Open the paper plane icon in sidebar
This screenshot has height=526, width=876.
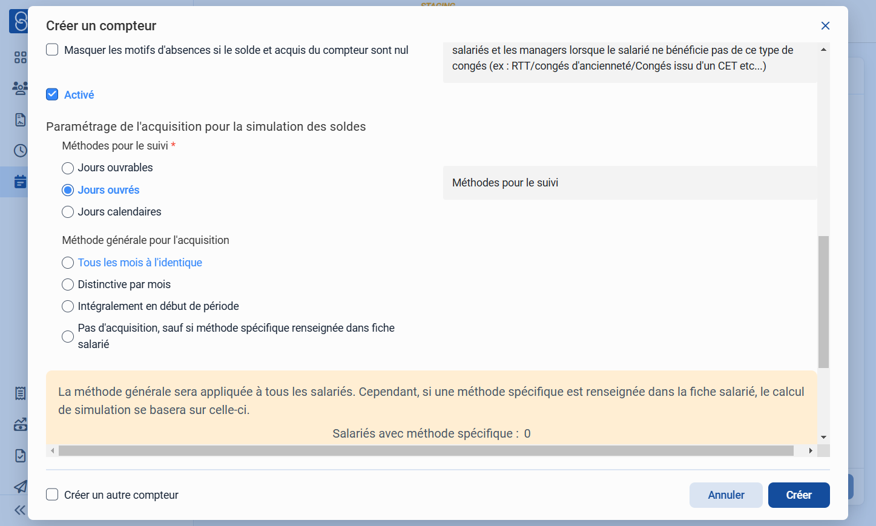(20, 487)
